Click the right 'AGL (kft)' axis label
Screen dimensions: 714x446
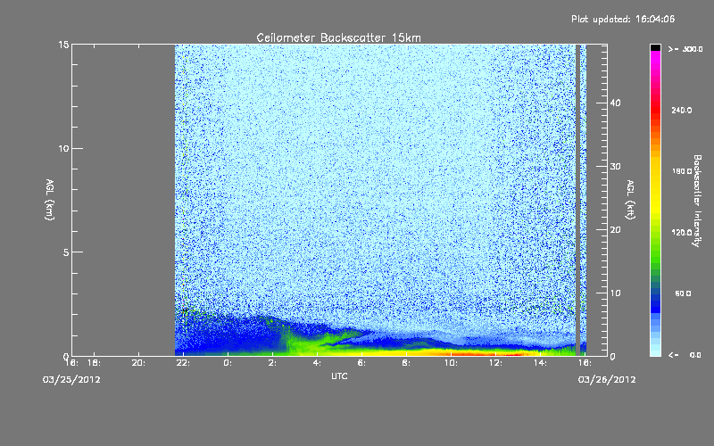pyautogui.click(x=630, y=199)
